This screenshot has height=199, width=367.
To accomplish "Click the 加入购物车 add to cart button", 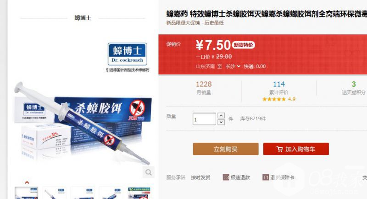I will coord(296,149).
